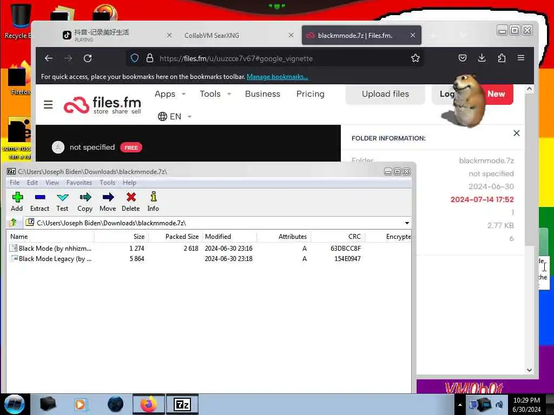
Task: Expand the Apps dropdown
Action: point(170,94)
